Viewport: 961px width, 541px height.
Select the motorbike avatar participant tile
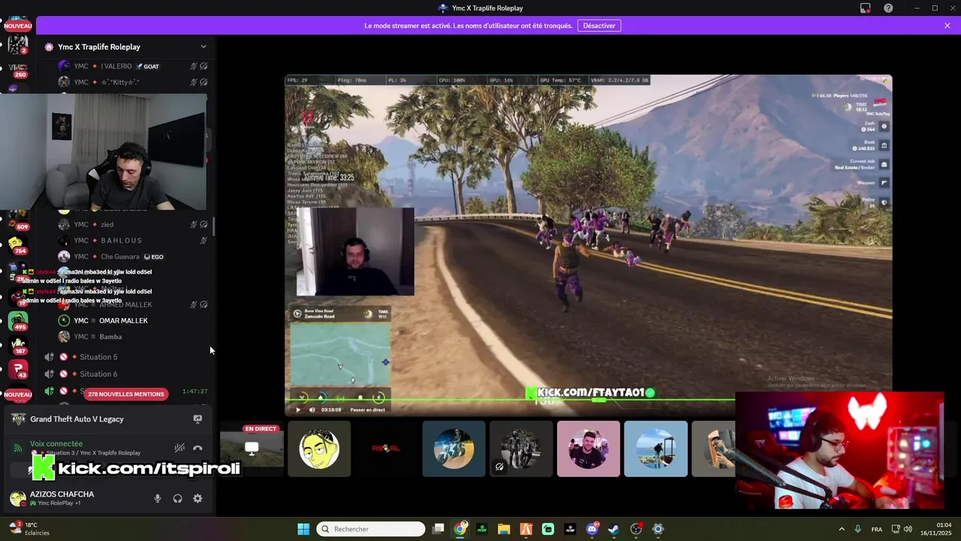453,449
